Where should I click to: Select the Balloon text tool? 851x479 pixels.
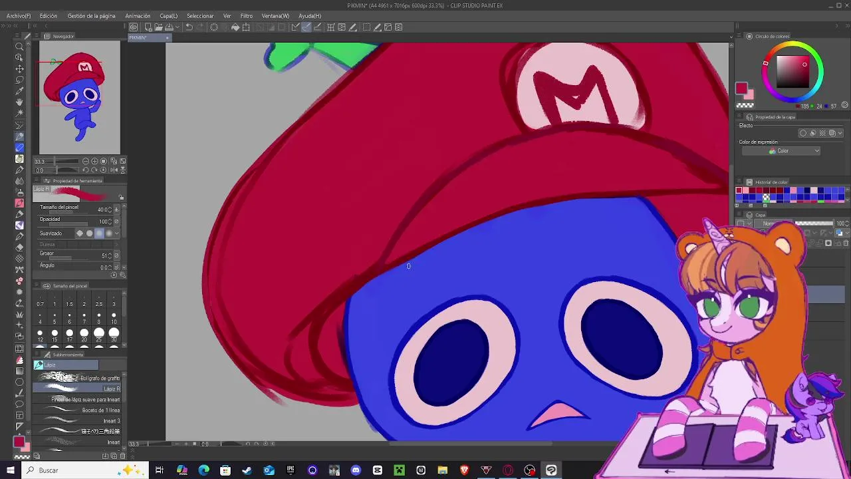tap(19, 404)
